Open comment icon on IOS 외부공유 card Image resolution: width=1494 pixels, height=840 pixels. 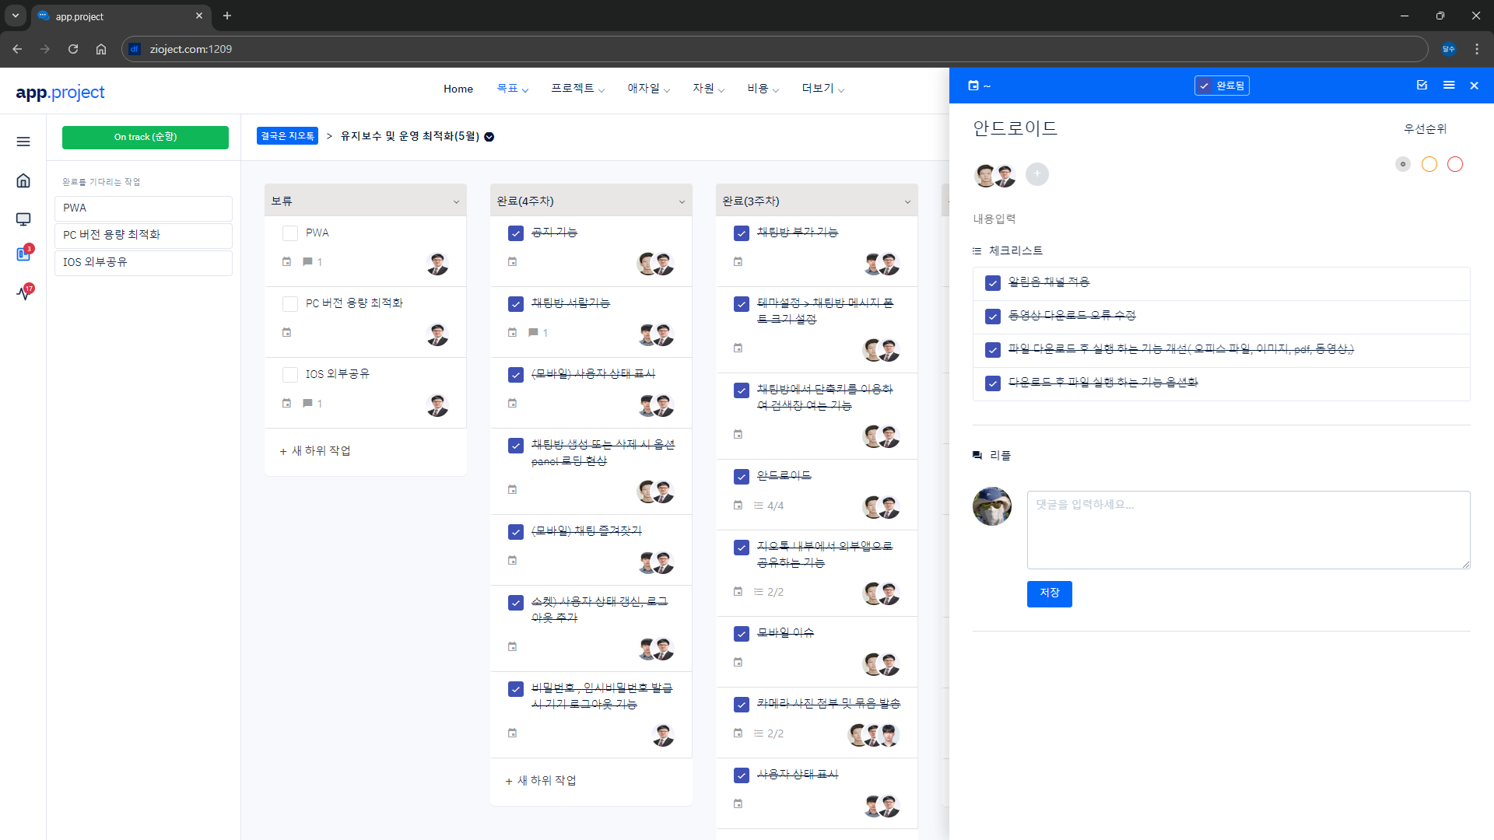pos(307,404)
